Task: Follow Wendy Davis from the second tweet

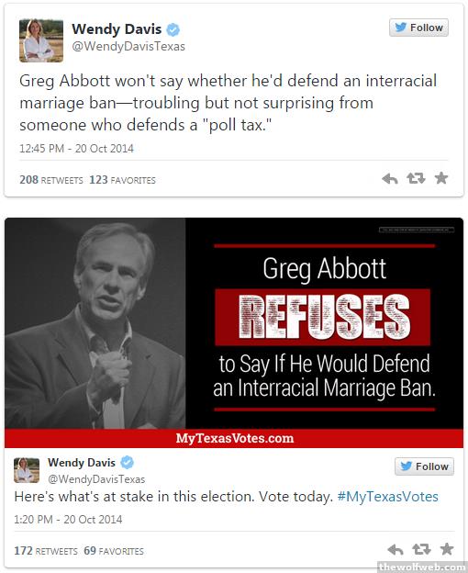Action: click(x=424, y=466)
